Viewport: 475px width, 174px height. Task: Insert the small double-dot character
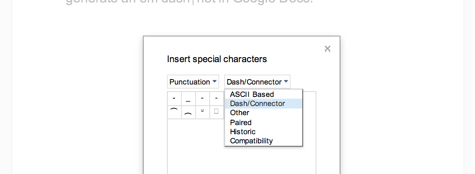[x=202, y=112]
